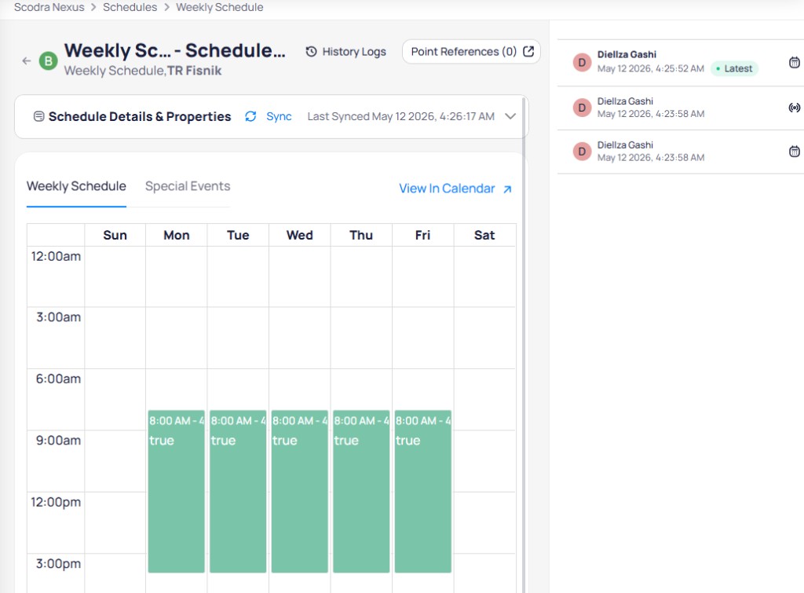
Task: Open Point References (0) button
Action: pyautogui.click(x=471, y=52)
